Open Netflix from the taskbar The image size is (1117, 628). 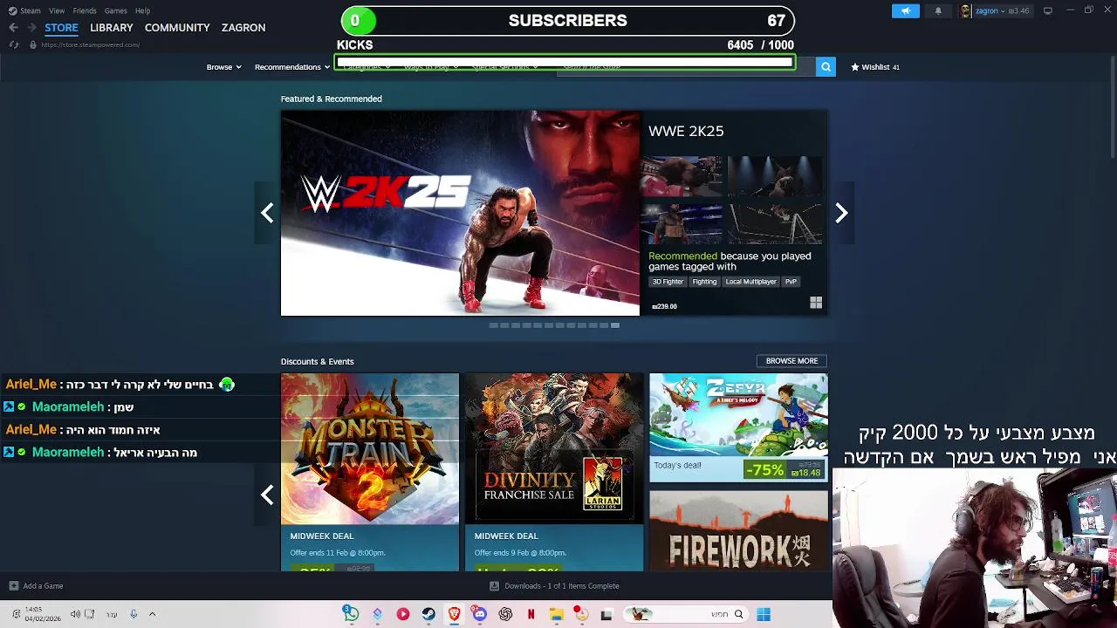pyautogui.click(x=531, y=614)
